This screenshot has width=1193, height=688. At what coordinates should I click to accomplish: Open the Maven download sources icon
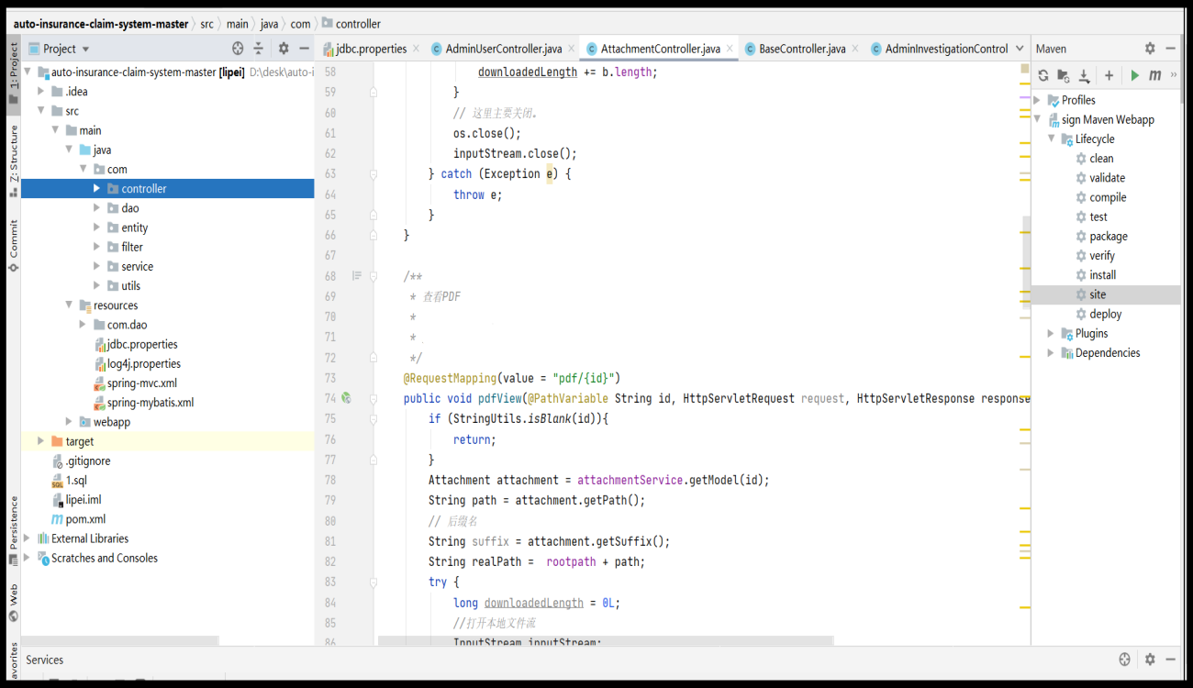(1084, 75)
